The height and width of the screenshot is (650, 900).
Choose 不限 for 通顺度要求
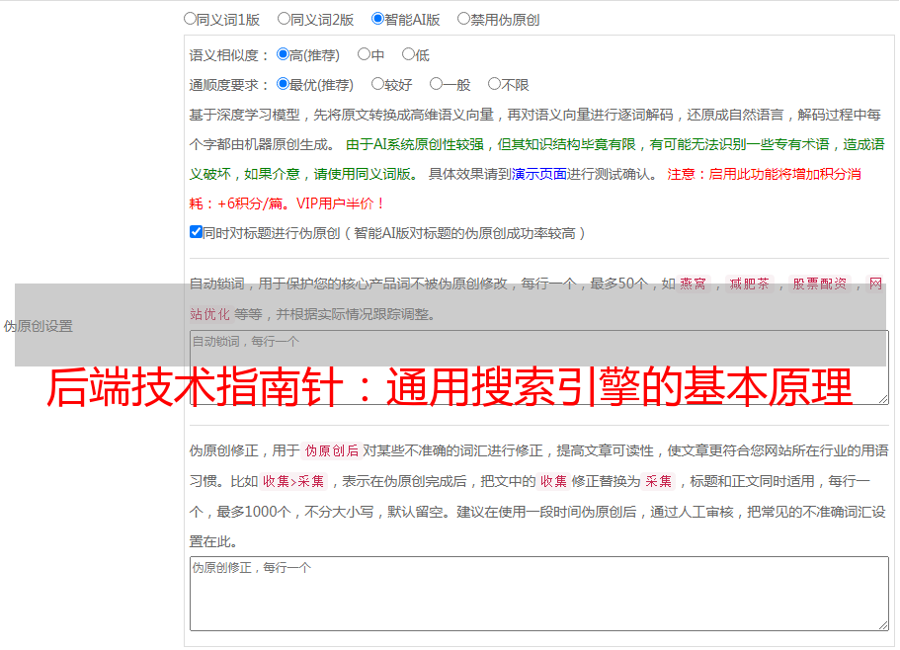494,84
